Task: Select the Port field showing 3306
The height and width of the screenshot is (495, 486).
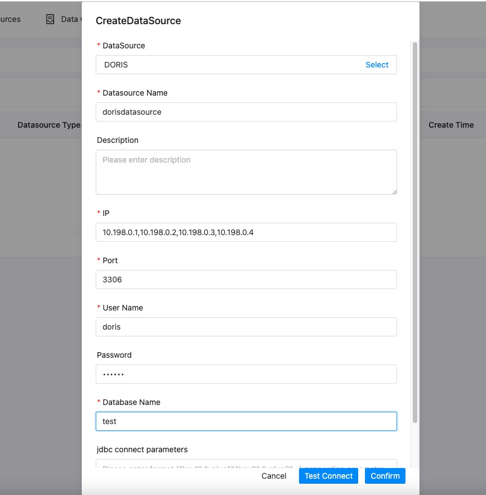Action: coord(246,280)
